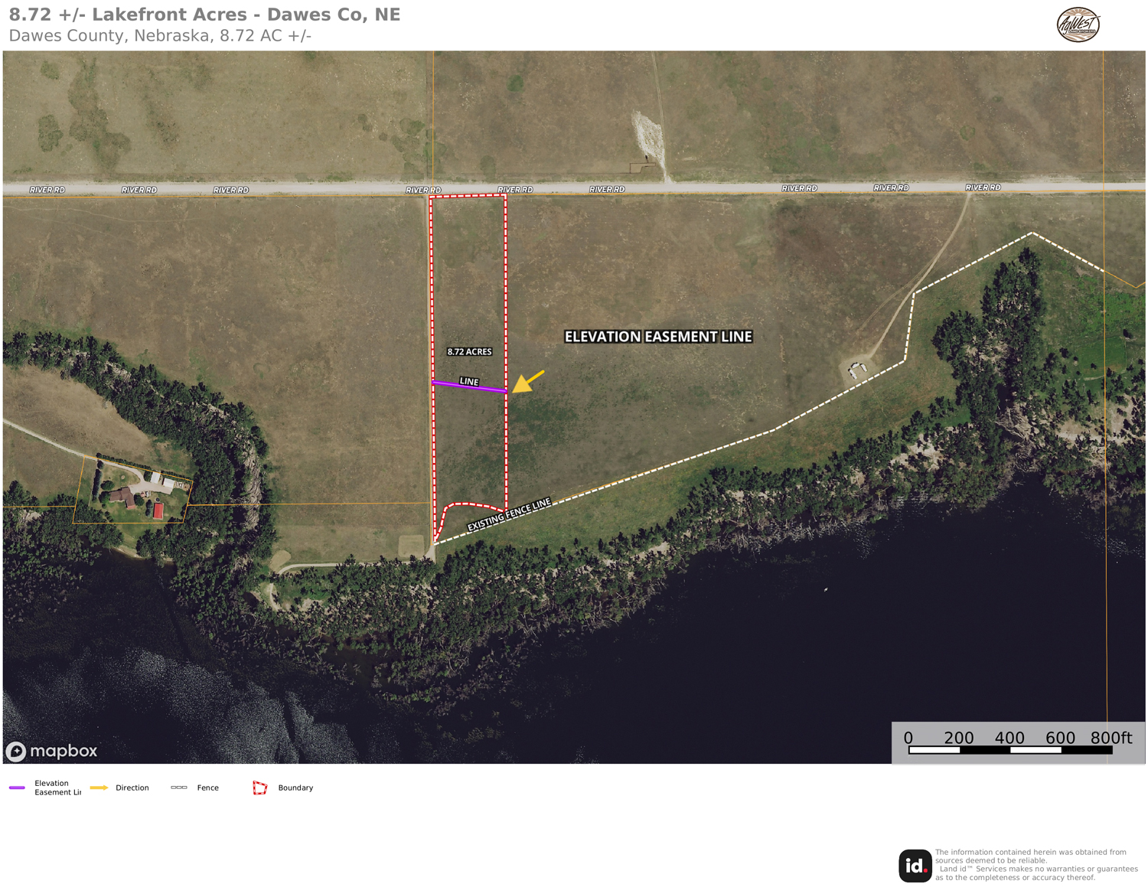The image size is (1148, 887).
Task: Click the red-roofed building at the farmstead
Action: (x=158, y=510)
